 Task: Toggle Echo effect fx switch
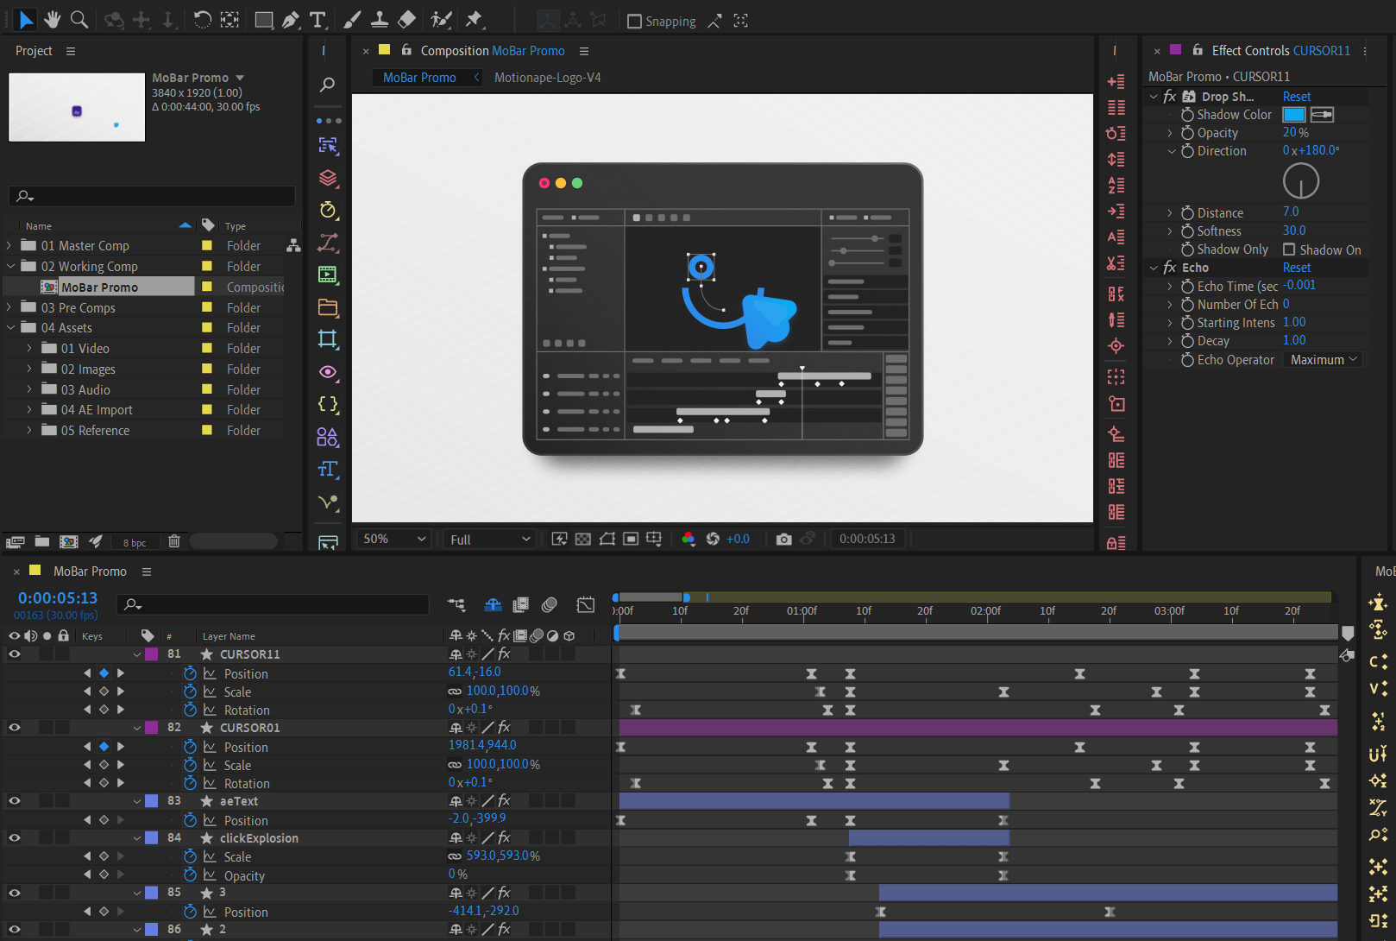pos(1169,268)
